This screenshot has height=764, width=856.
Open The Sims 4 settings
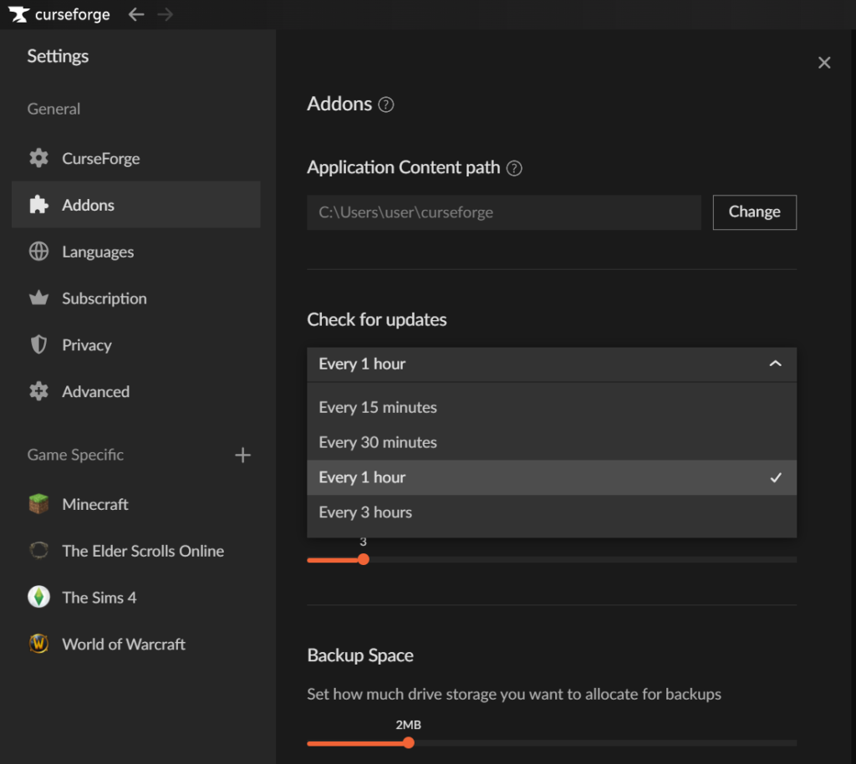point(136,597)
